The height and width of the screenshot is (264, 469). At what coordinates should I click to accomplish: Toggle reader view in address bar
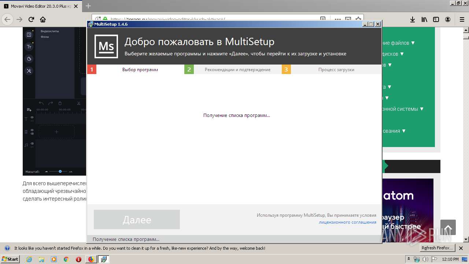point(323,19)
